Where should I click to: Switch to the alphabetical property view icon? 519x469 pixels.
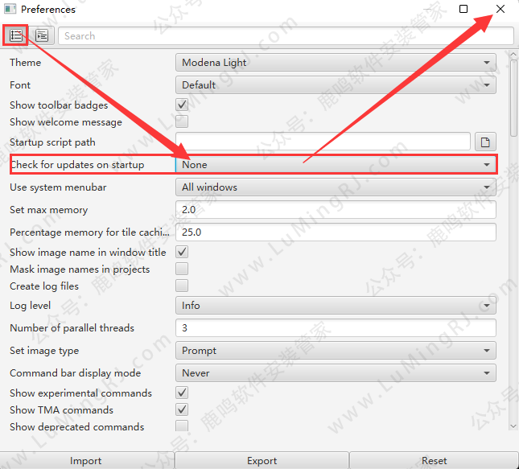pyautogui.click(x=42, y=35)
